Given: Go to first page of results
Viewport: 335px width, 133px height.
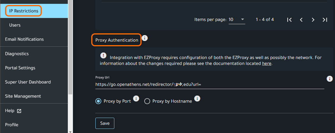Looking at the screenshot, I should tap(289, 20).
